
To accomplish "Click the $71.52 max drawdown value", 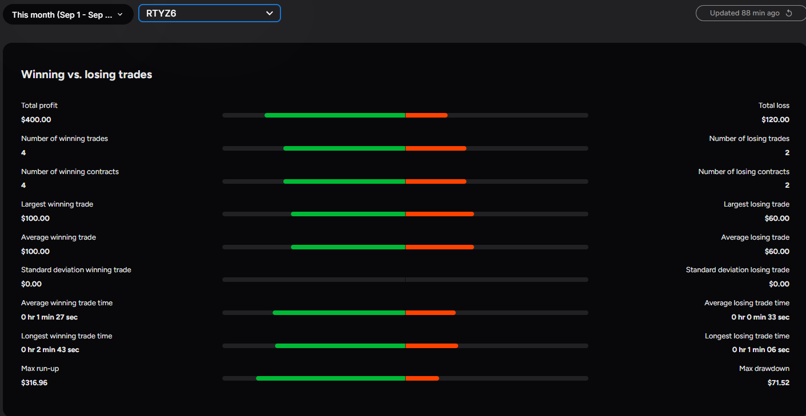I will [x=779, y=383].
